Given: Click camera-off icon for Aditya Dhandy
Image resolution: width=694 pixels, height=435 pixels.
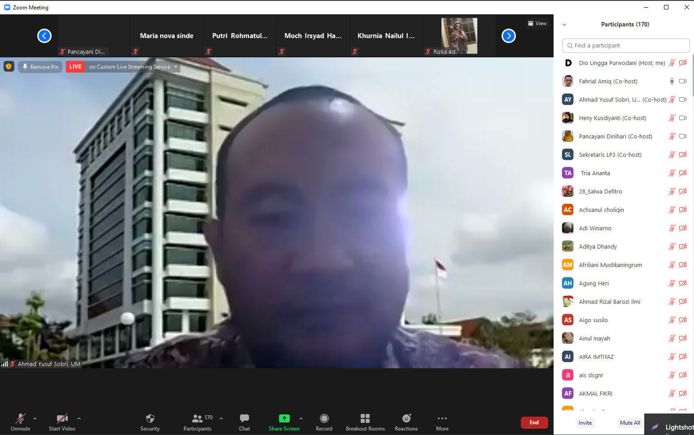Looking at the screenshot, I should [x=683, y=246].
